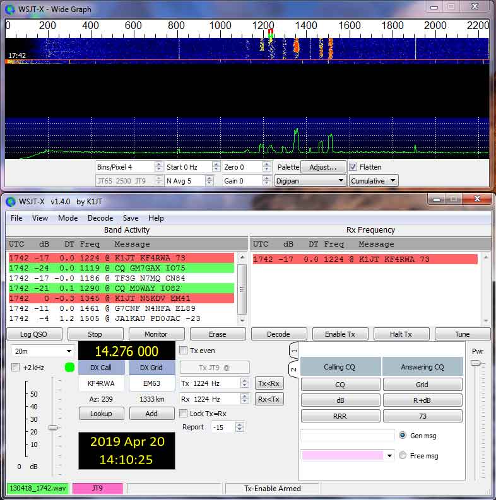
Task: Open the Cumulative spectrum dropdown
Action: (x=373, y=181)
